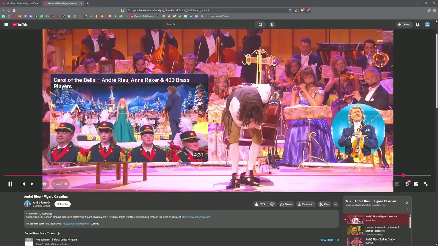The height and width of the screenshot is (246, 438).
Task: Open the André Rieu channel name link
Action: [x=39, y=202]
